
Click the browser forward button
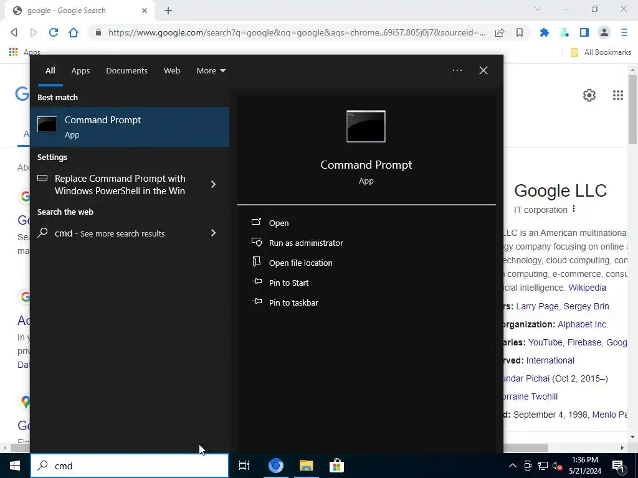pos(34,32)
